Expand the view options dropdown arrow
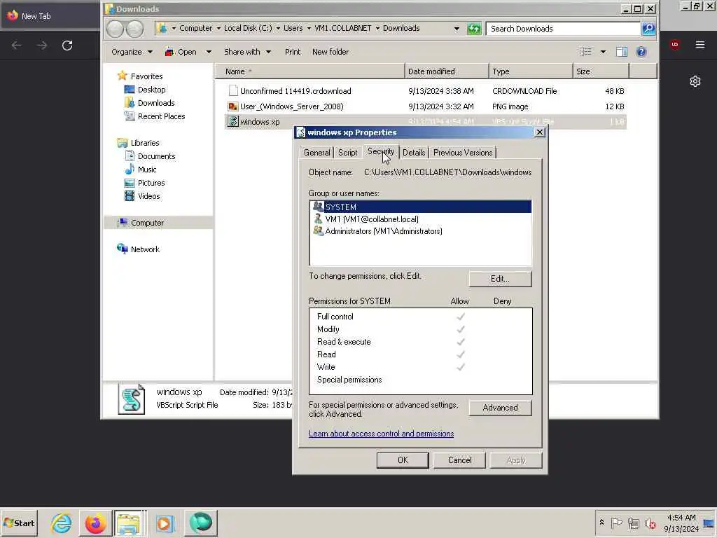Image resolution: width=717 pixels, height=538 pixels. click(603, 52)
